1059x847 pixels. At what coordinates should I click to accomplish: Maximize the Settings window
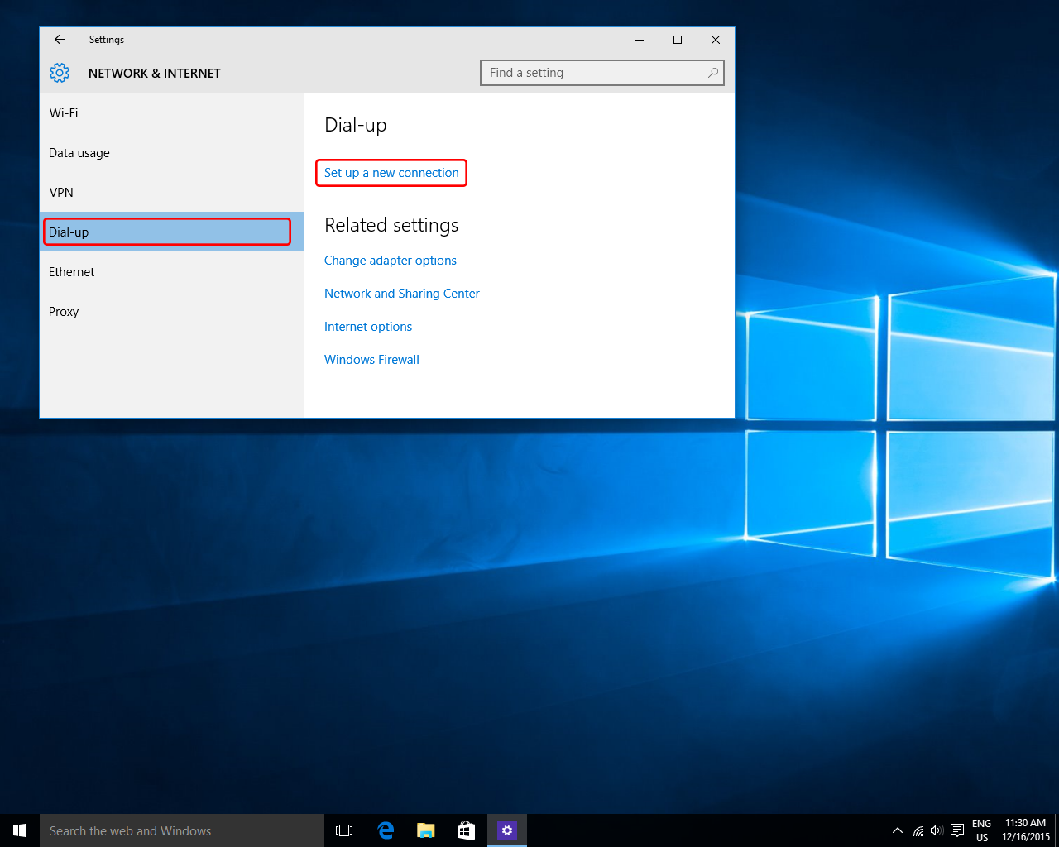pyautogui.click(x=678, y=40)
